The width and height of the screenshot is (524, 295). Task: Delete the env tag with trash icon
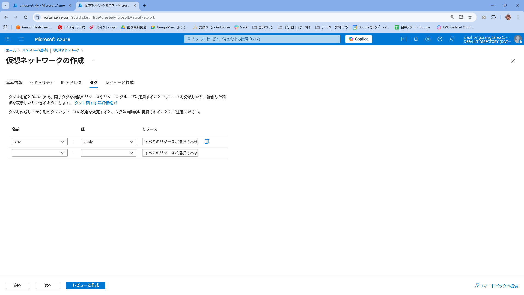(x=207, y=141)
